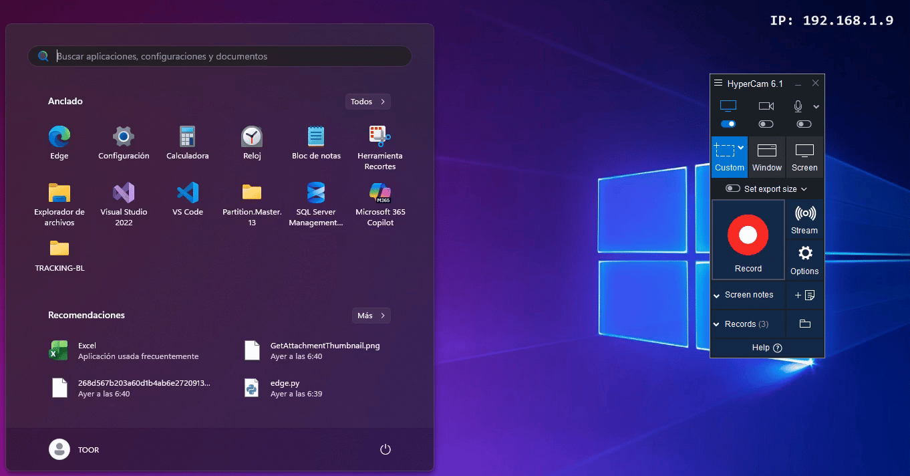Click the red Record button
This screenshot has height=476, width=910.
[x=748, y=235]
